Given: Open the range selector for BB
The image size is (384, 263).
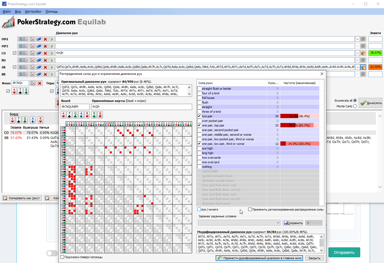Looking at the screenshot, I should [x=23, y=74].
